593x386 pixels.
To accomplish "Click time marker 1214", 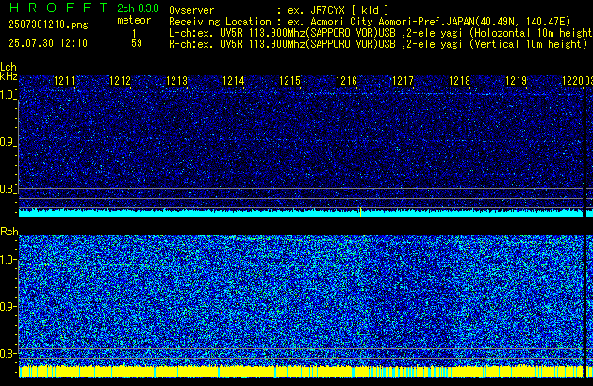I will pos(234,81).
